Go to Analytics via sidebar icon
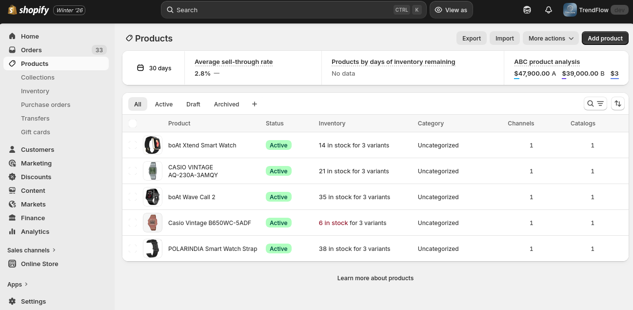Viewport: 633px width, 310px height. pyautogui.click(x=12, y=231)
